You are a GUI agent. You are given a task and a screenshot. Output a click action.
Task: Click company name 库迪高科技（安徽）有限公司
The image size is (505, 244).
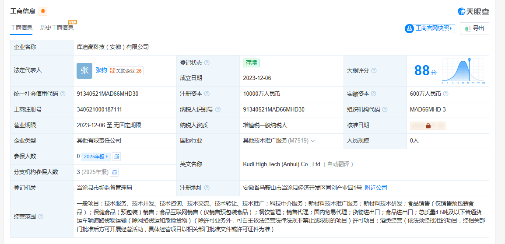(x=113, y=47)
